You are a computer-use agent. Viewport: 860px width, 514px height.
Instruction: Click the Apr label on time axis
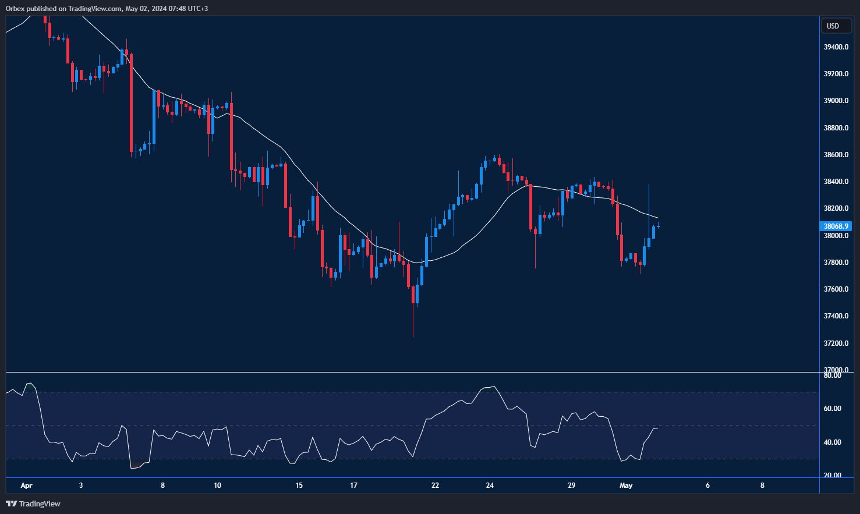point(26,485)
